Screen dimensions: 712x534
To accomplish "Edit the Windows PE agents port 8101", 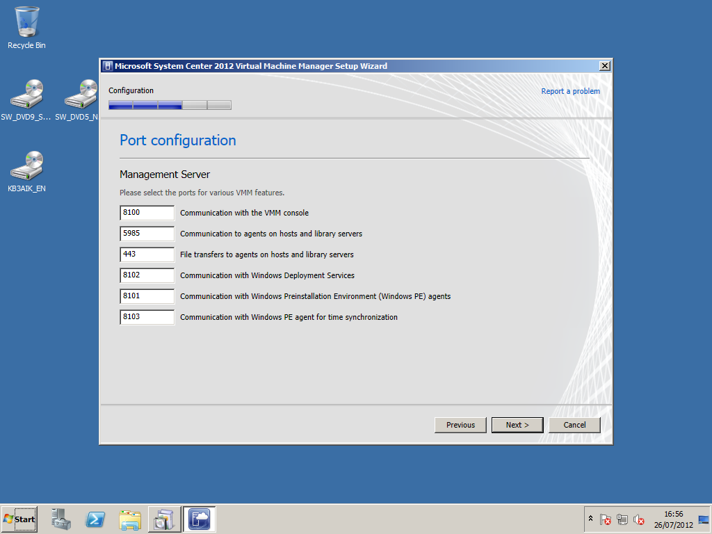I will (147, 296).
